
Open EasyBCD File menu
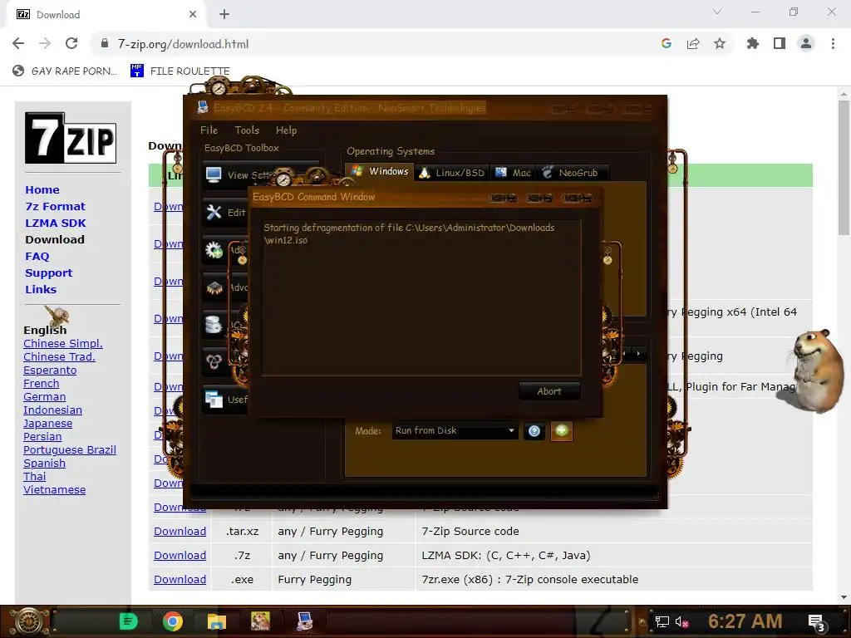(x=209, y=130)
